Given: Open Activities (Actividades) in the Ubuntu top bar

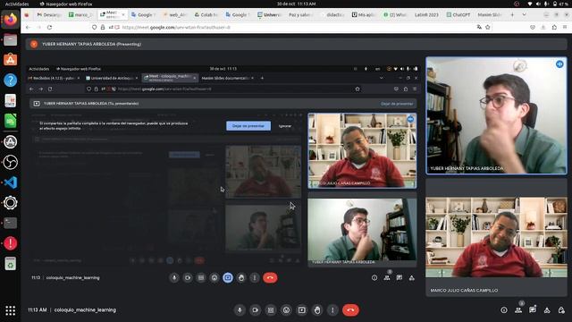Looking at the screenshot, I should point(17,4).
